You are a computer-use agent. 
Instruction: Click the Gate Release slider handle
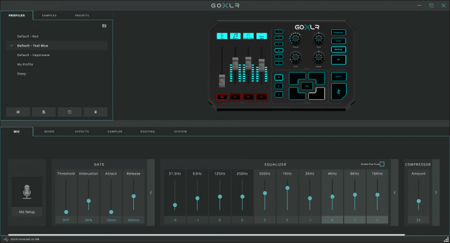(x=134, y=196)
